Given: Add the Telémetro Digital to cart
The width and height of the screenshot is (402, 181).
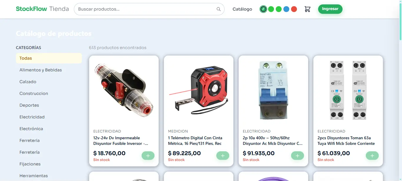Looking at the screenshot, I should tap(223, 156).
